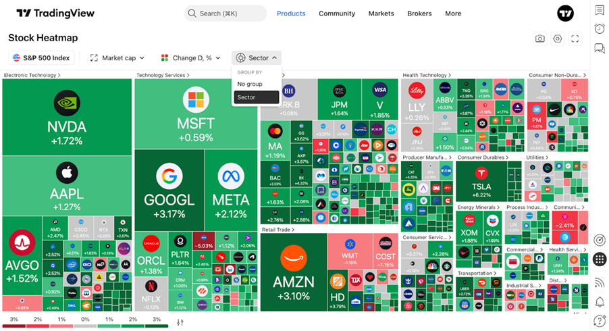This screenshot has width=609, height=331.
Task: Open the Markets nav menu
Action: click(381, 14)
